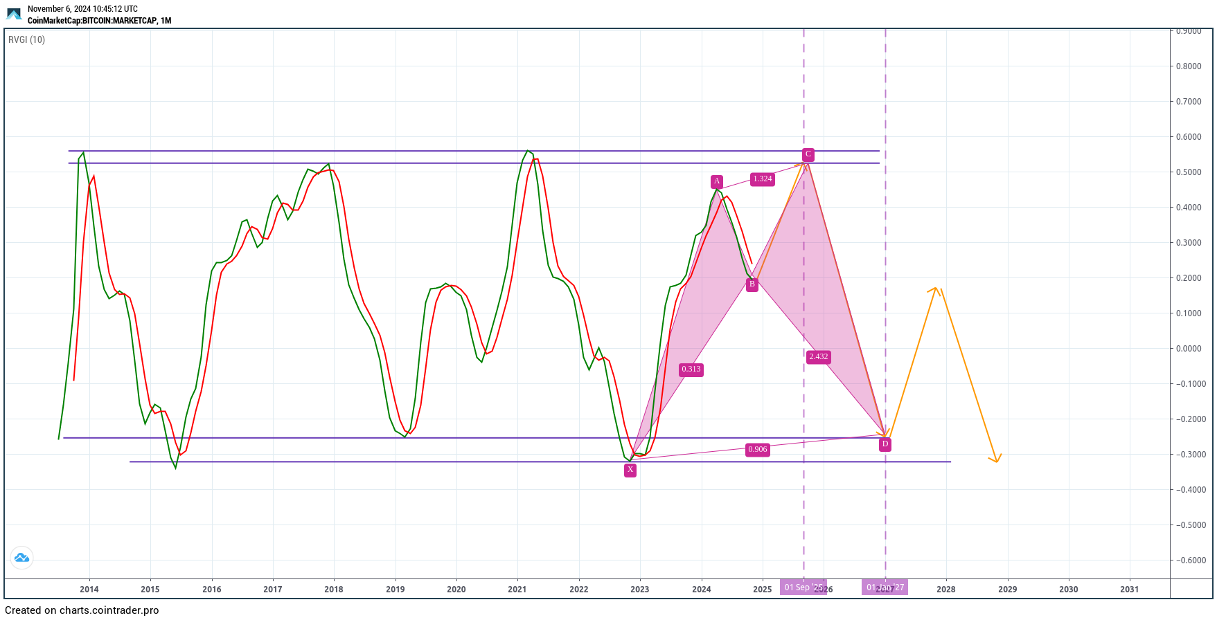This screenshot has height=620, width=1217.
Task: Click the 2020 year label on time axis
Action: (x=456, y=590)
